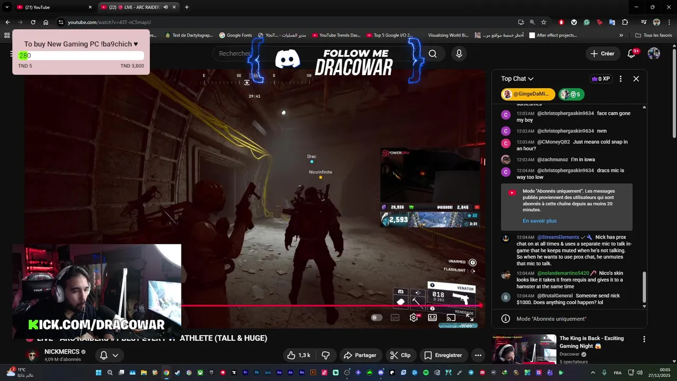Open Chrome three-dot menu

pos(669,22)
